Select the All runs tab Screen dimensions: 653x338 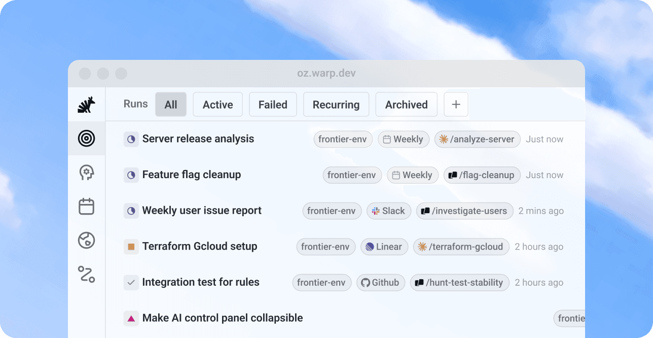coord(171,105)
